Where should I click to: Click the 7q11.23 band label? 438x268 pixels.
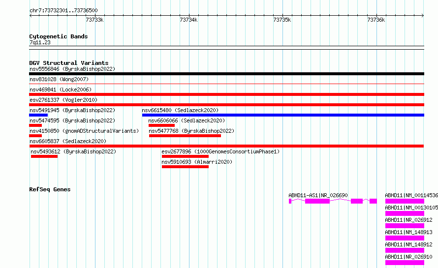pos(40,42)
